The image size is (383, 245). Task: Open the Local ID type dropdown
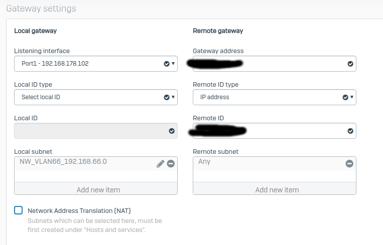[x=96, y=97]
